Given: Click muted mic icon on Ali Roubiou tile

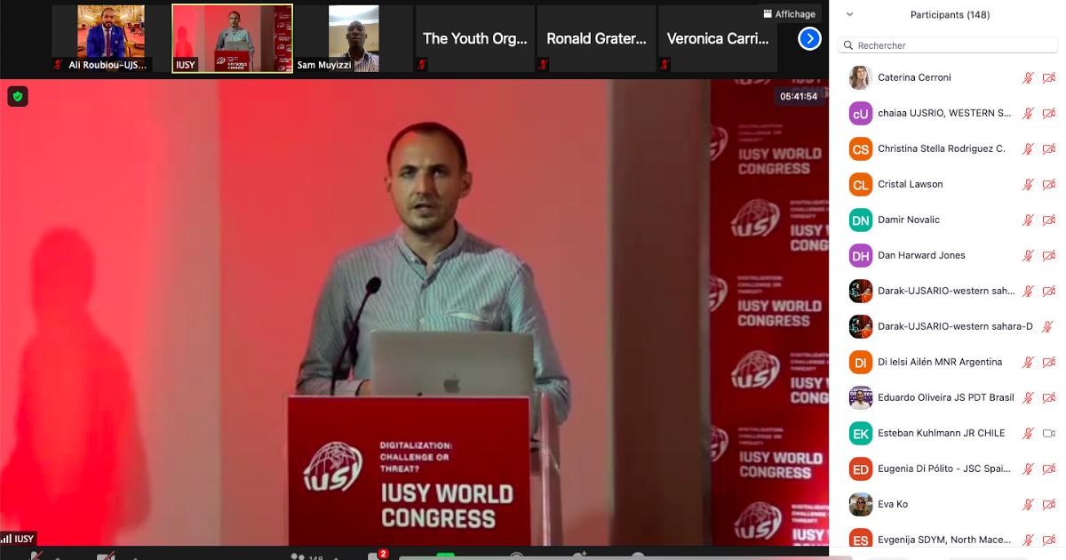Looking at the screenshot, I should (x=59, y=65).
